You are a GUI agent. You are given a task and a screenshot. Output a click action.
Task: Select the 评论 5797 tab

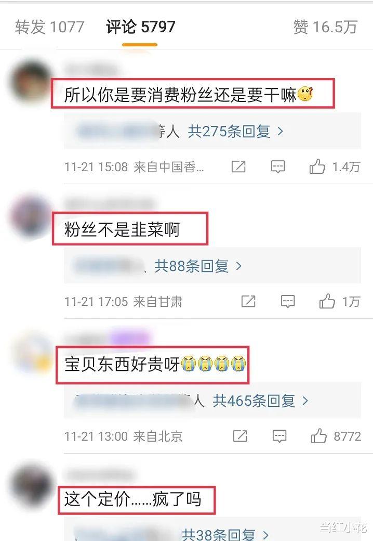coord(140,27)
